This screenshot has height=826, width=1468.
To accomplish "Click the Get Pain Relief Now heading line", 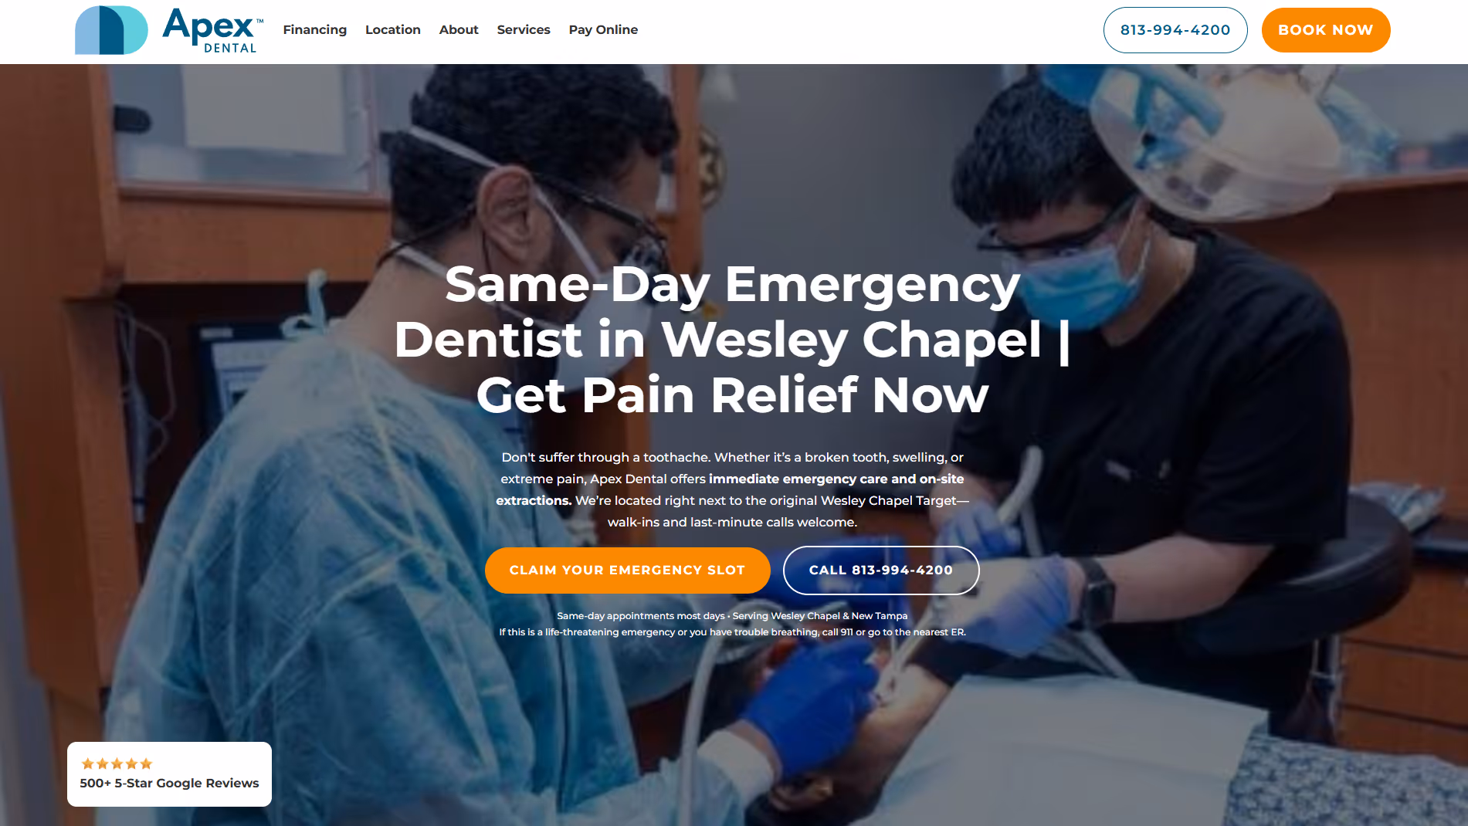I will (732, 394).
